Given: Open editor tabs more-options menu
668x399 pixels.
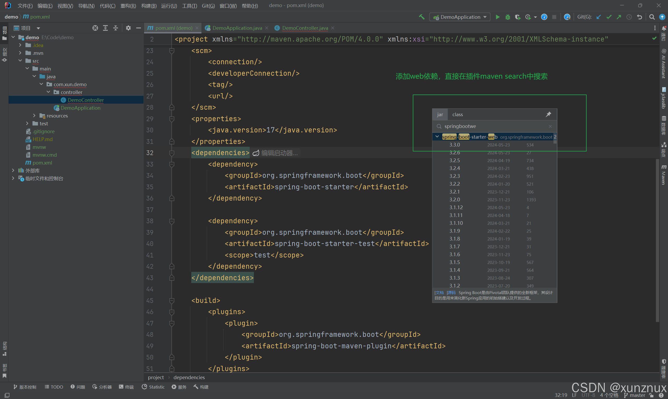Looking at the screenshot, I should (x=655, y=28).
